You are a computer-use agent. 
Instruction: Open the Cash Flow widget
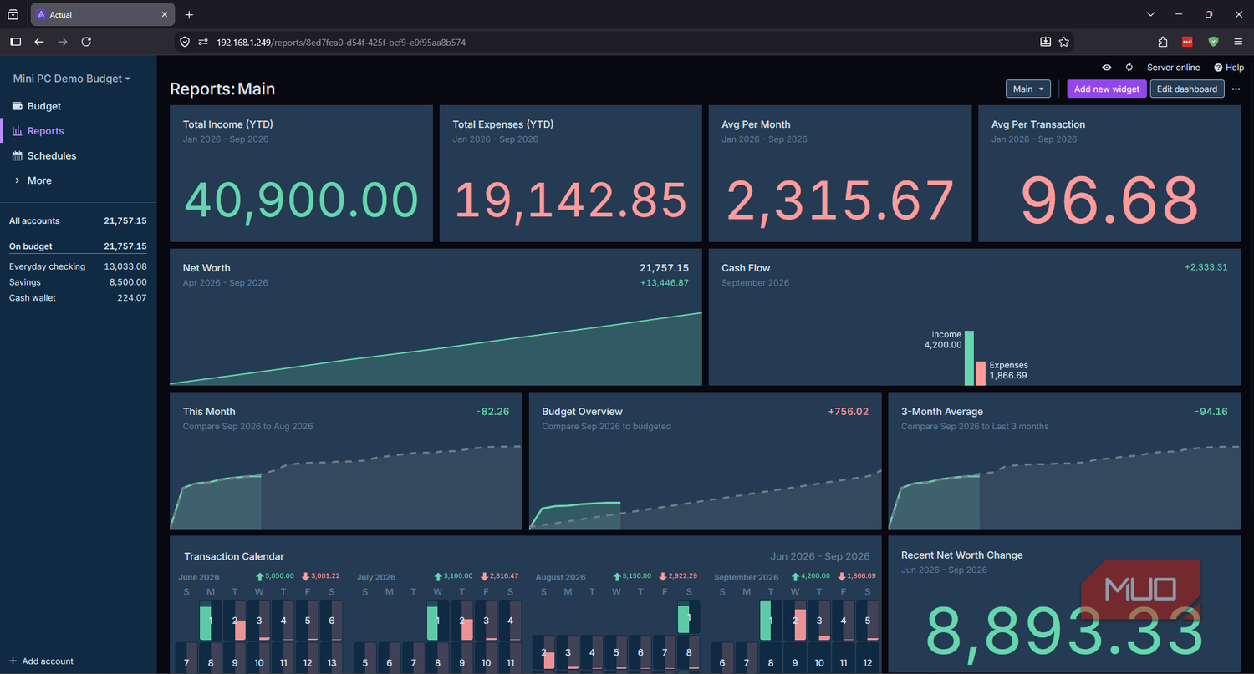tap(975, 317)
